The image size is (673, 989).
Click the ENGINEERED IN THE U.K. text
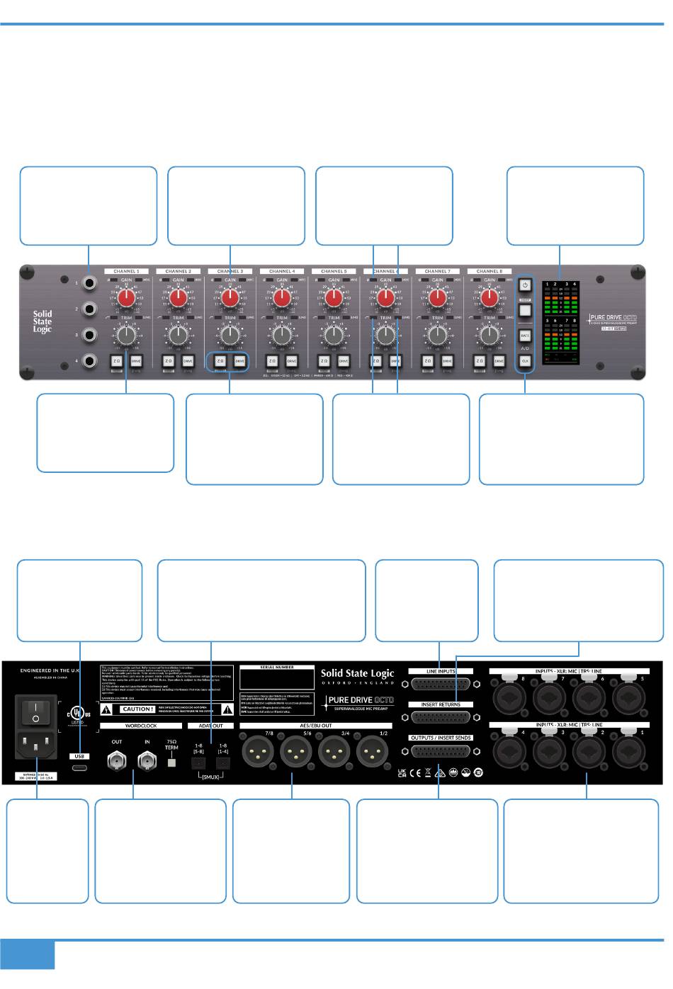coord(49,669)
